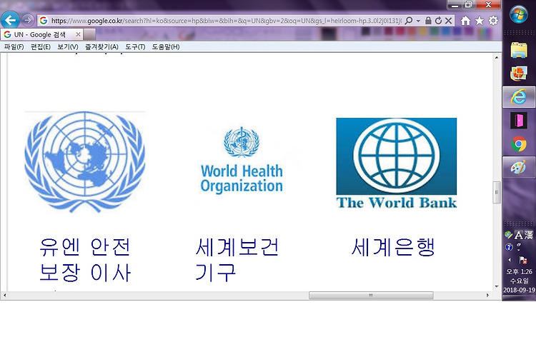Switch to Paint taskbar icon

519,167
